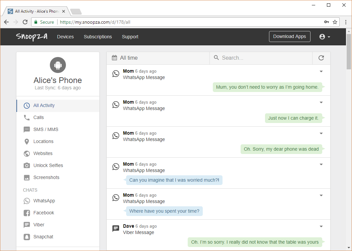352x251 pixels.
Task: Click the Locations pin icon
Action: [x=27, y=142]
